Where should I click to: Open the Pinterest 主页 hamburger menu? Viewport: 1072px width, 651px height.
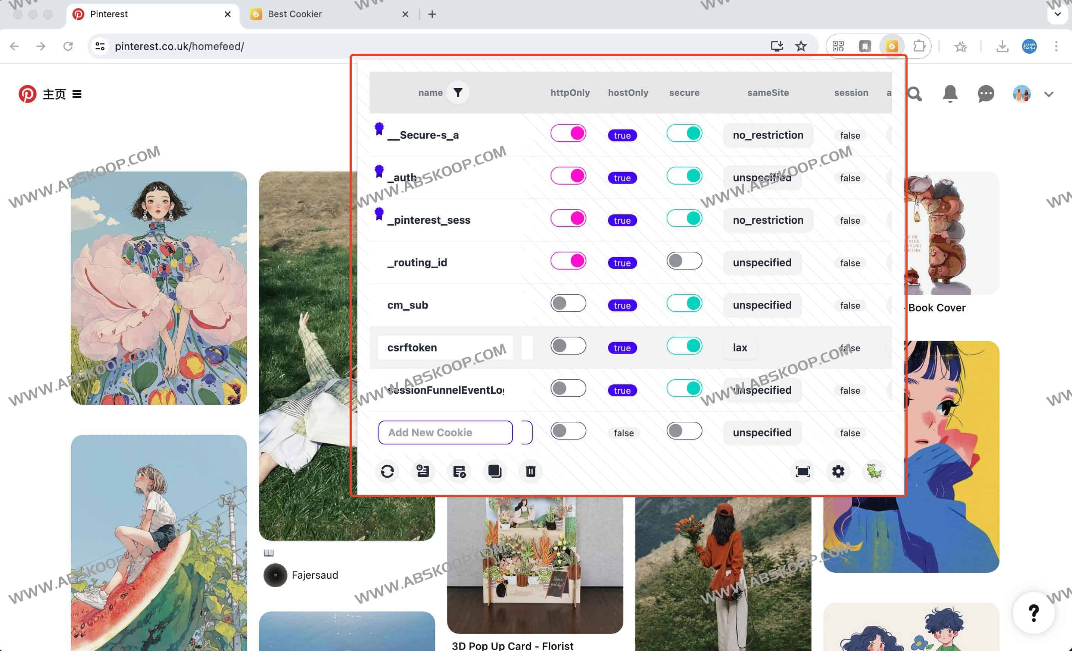(77, 94)
